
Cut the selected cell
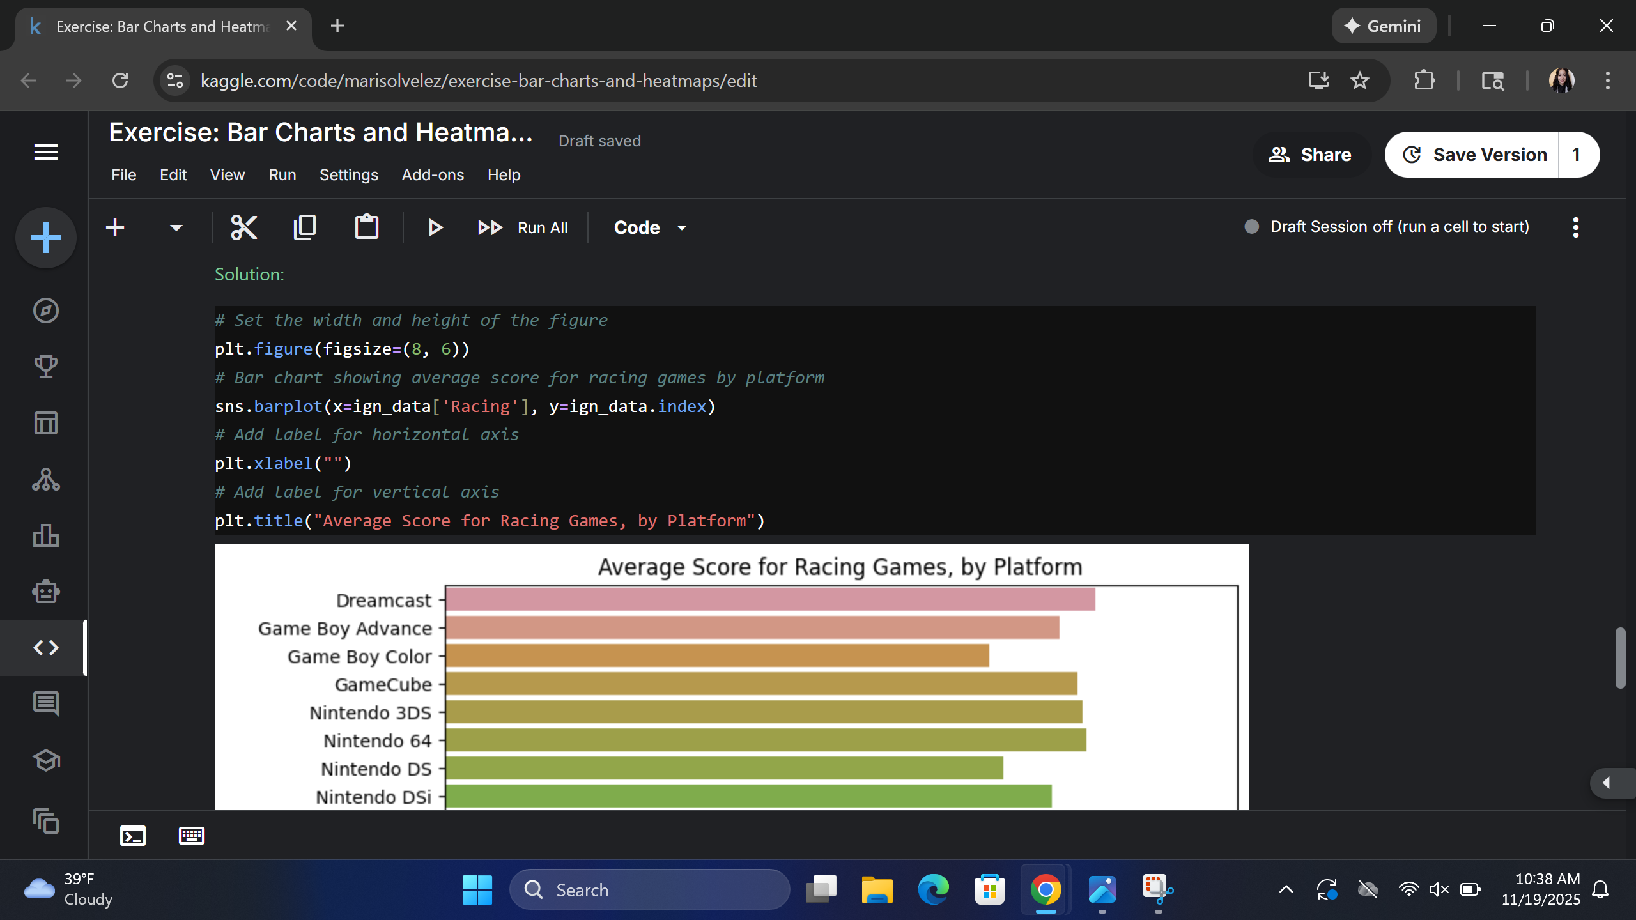click(243, 227)
